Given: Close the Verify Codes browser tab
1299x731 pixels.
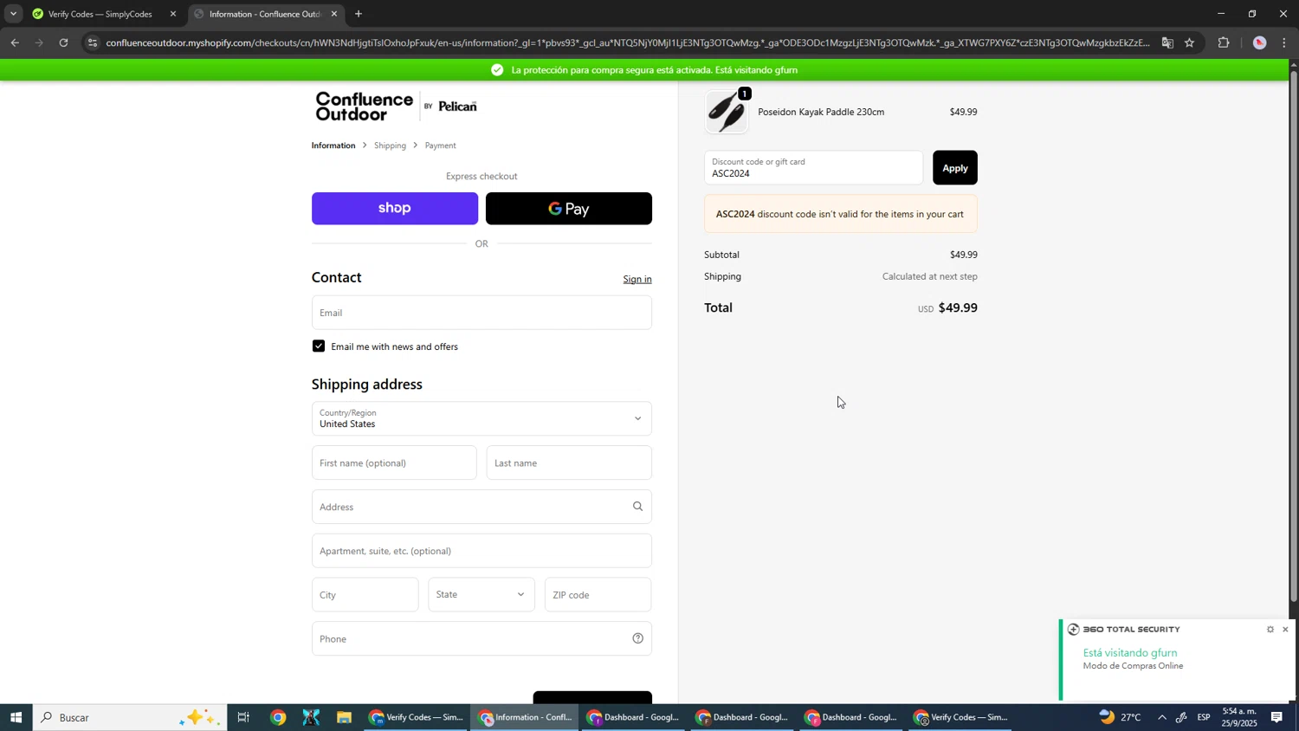Looking at the screenshot, I should point(173,14).
